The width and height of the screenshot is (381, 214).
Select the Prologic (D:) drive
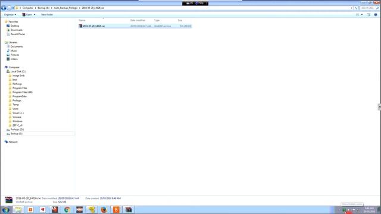point(17,130)
